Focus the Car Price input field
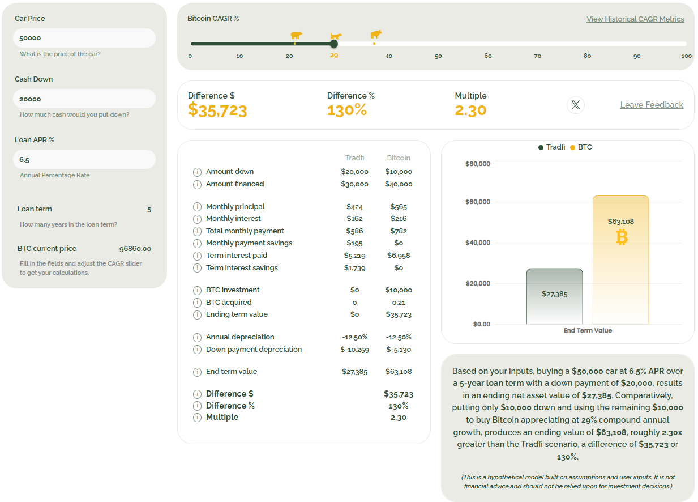This screenshot has width=698, height=502. coord(84,38)
